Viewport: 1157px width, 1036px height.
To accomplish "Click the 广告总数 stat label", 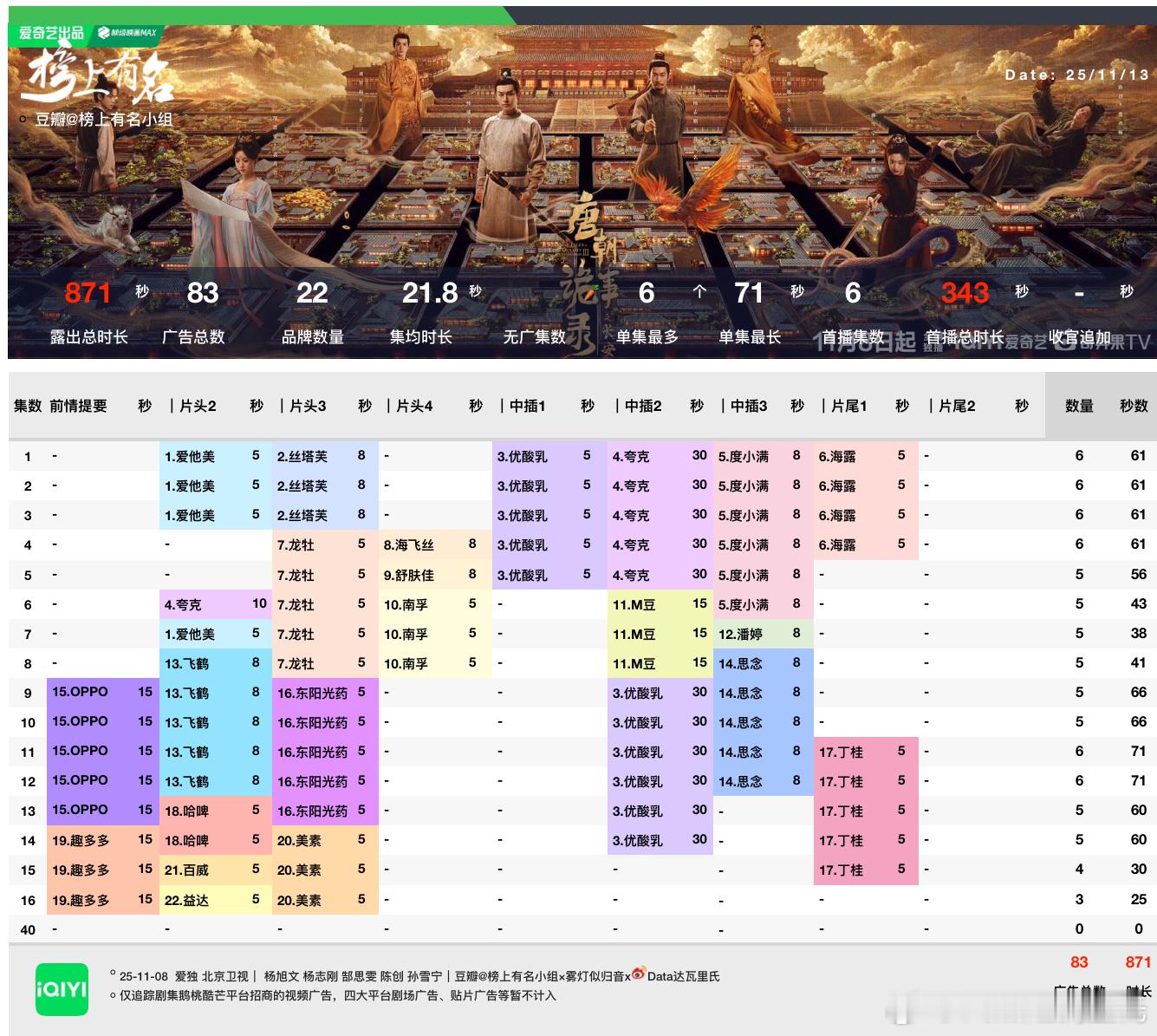I will (193, 336).
